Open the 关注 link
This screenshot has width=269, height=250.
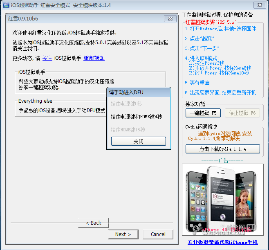click(47, 58)
